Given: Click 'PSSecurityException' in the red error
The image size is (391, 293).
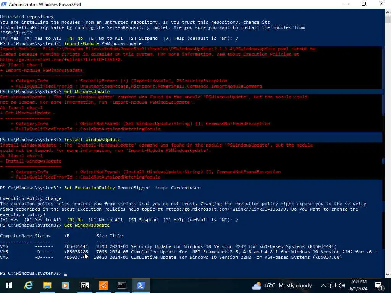Looking at the screenshot, I should click(202, 81).
